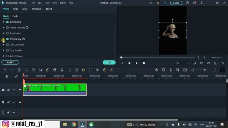The height and width of the screenshot is (128, 228).
Task: Expand the Auto Enhance section arrow
Action: pos(4,56)
